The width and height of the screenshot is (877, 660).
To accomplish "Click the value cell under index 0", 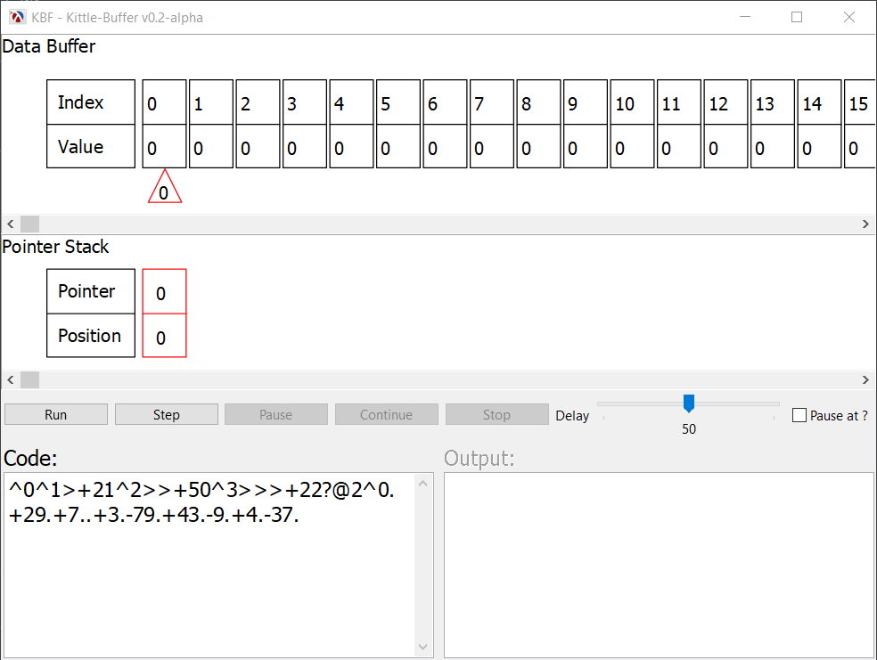I will pos(164,146).
